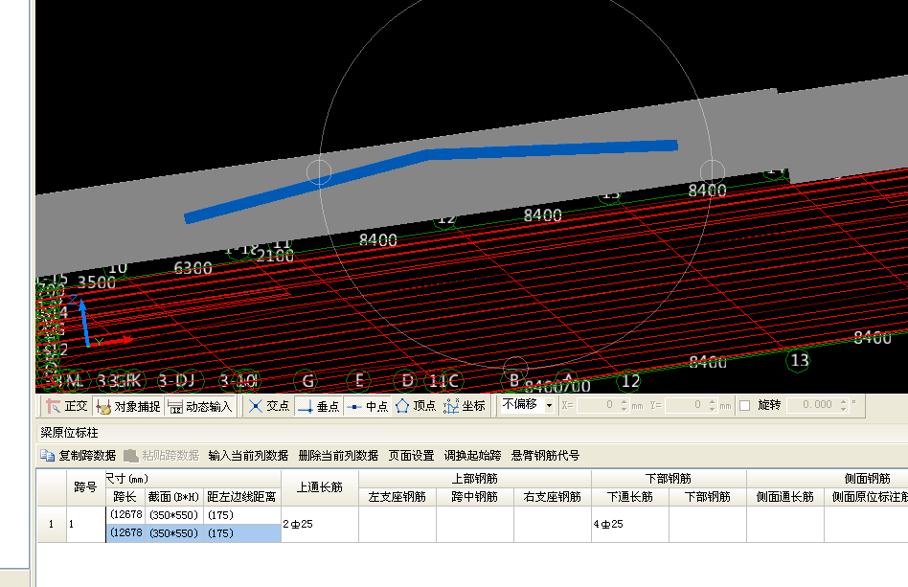Screen dimensions: 908x587
Task: Click the 4Φ25 bottom rebar cell
Action: tap(630, 525)
